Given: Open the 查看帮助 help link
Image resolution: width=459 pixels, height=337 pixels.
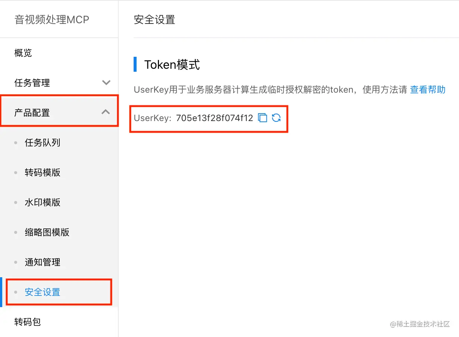Looking at the screenshot, I should tap(428, 89).
